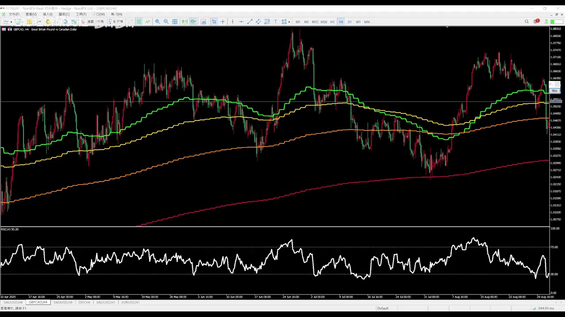Viewport: 565px width, 317px height.
Task: Switch chart to H1 timeframe
Action: click(x=332, y=22)
